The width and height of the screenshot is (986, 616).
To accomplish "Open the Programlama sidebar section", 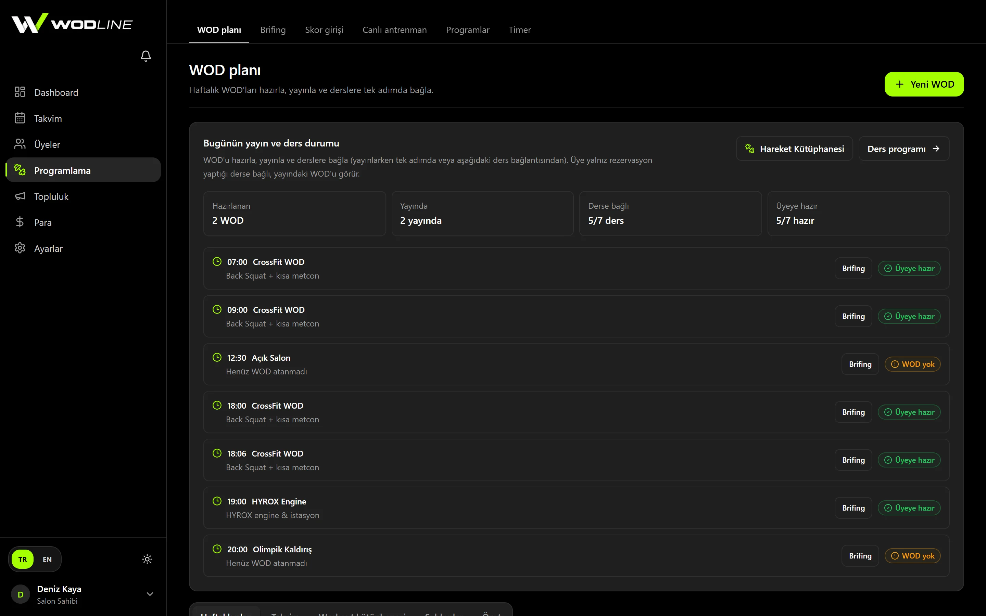I will [83, 170].
